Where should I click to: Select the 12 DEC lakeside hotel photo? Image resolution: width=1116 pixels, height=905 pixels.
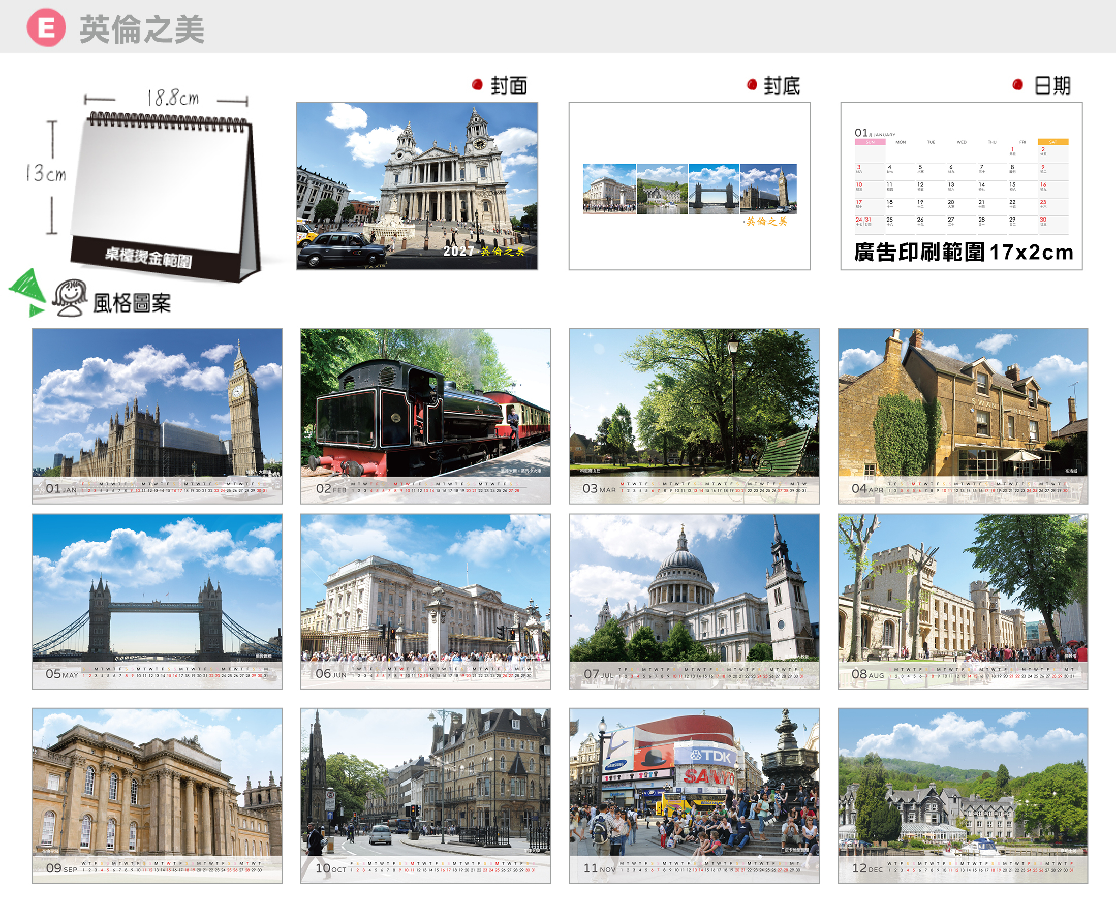point(963,796)
